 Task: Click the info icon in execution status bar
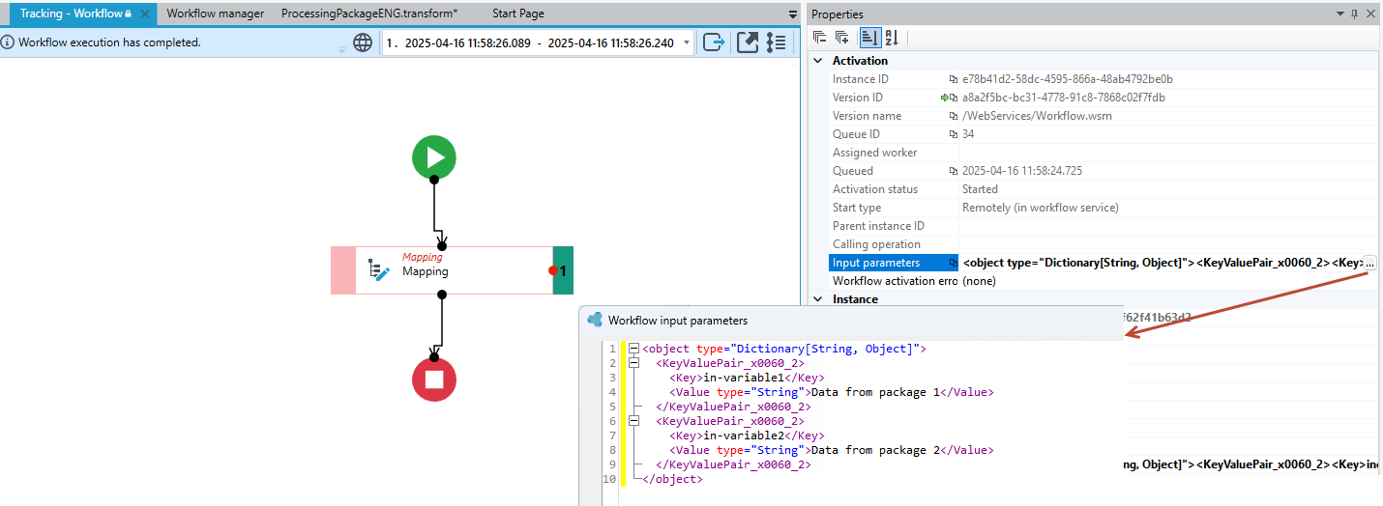pos(8,42)
